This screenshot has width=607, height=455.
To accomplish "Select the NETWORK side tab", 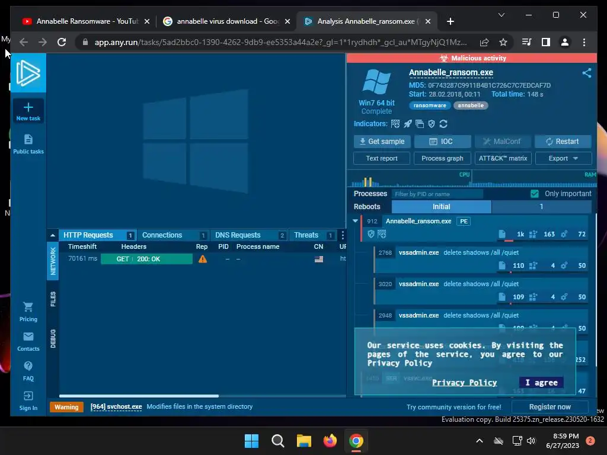I will [x=53, y=261].
